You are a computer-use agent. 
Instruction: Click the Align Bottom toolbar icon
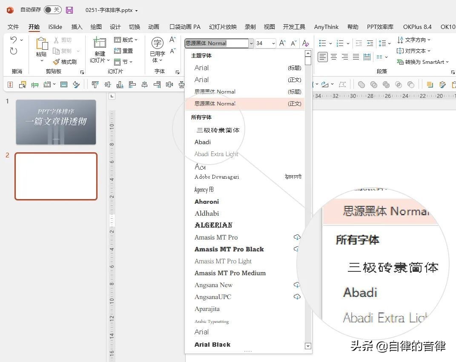tap(120, 85)
